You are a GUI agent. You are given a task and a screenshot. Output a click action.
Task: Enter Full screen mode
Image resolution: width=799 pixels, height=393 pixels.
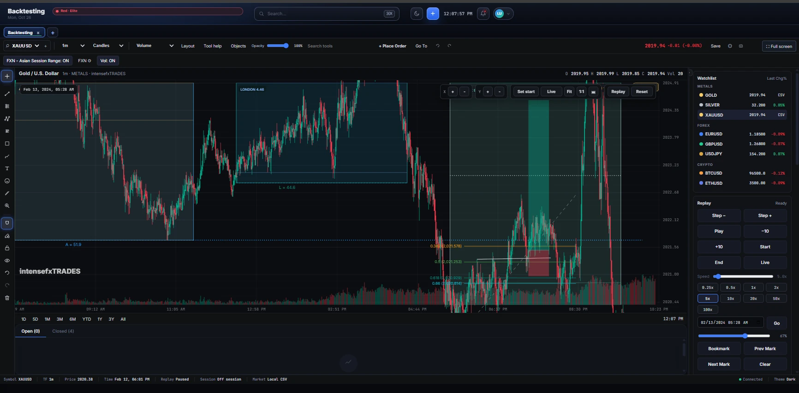(779, 46)
